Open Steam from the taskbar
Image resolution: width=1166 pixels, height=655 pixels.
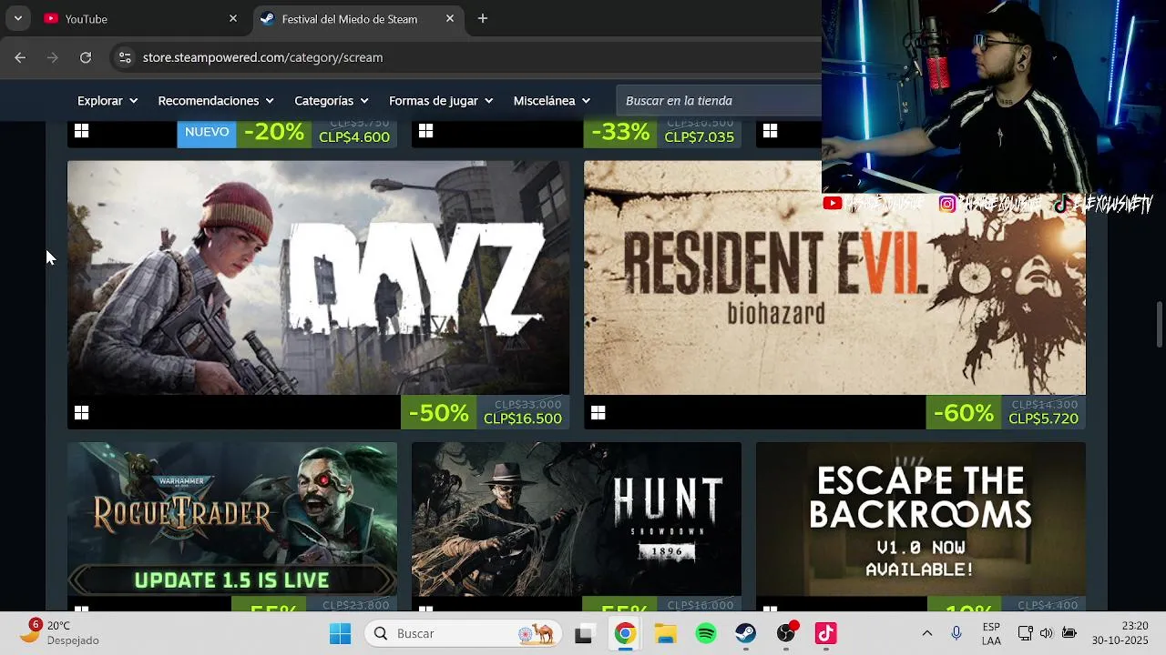point(745,633)
